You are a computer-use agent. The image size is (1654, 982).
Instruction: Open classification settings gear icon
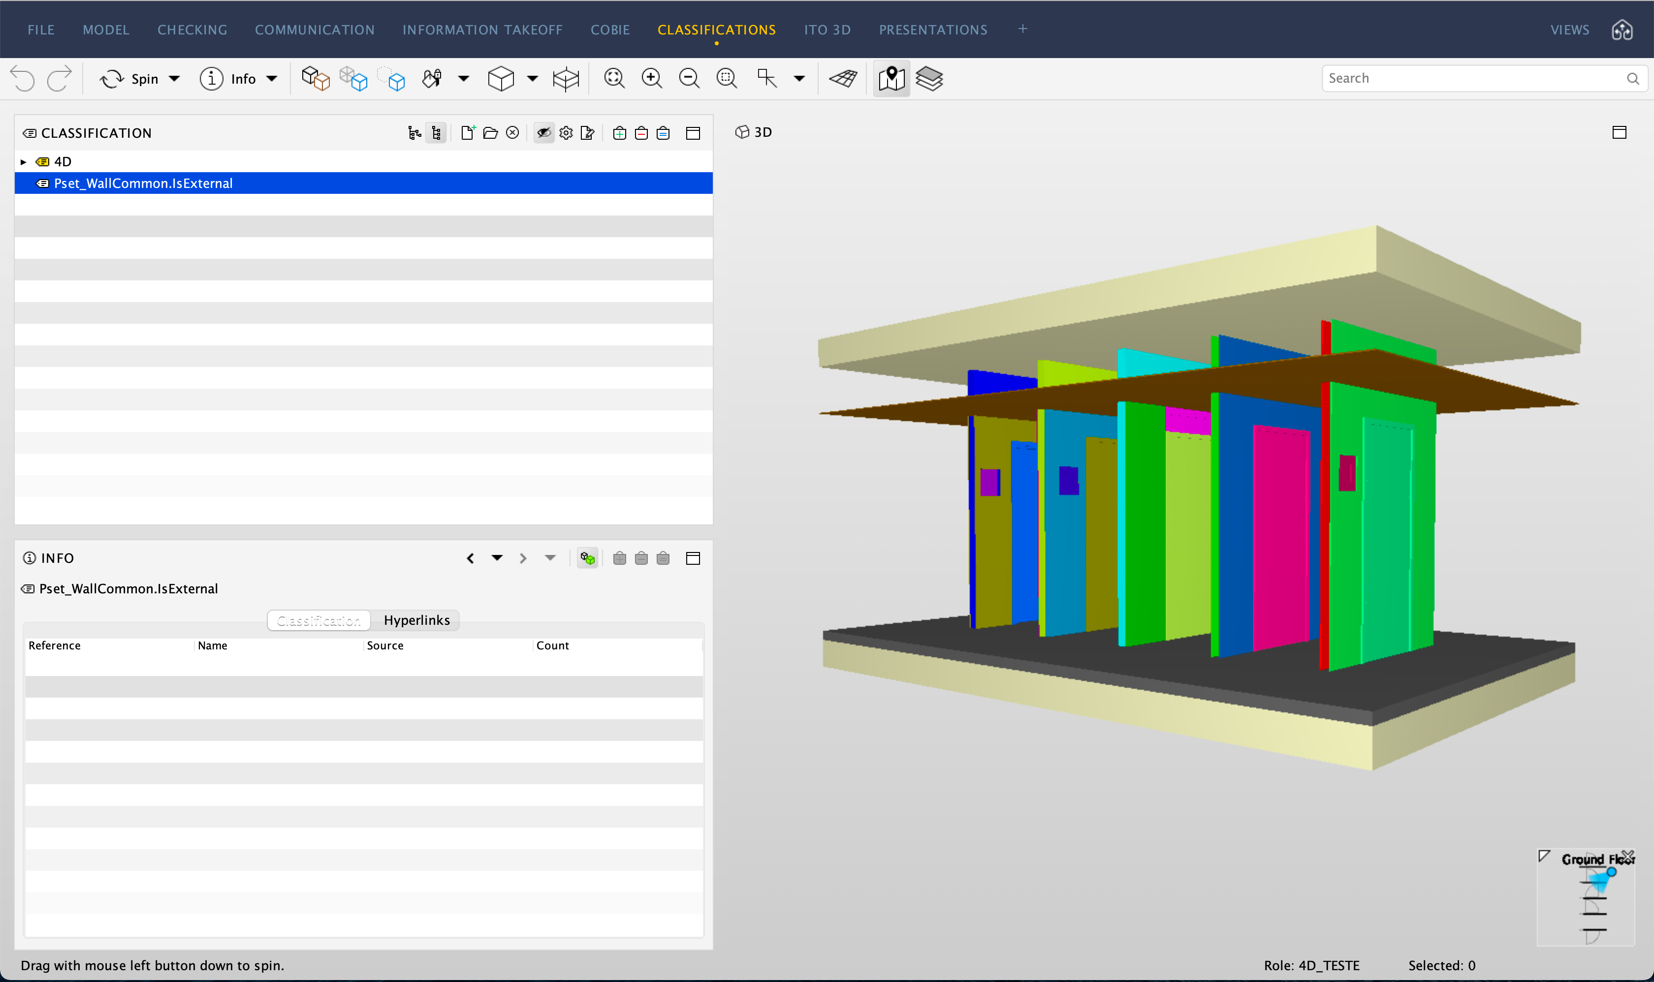tap(566, 133)
